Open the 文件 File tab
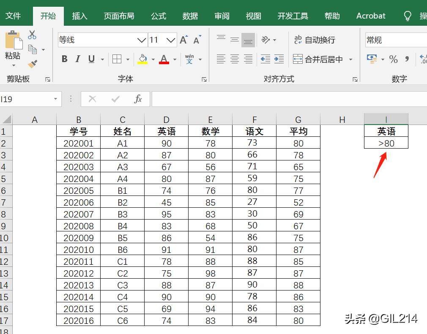Screen dimensions: 427x334 (x=13, y=16)
